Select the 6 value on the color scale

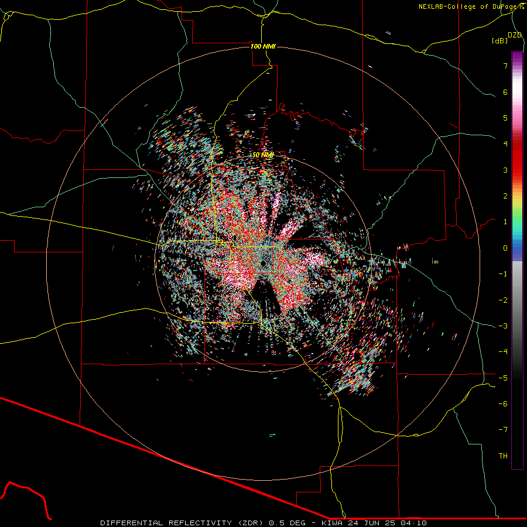[505, 92]
